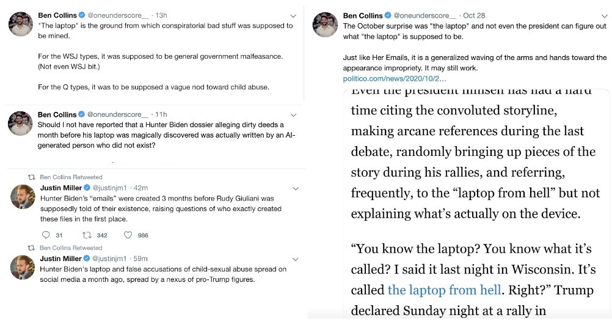Click retweeted icon above the 42m tweet
The height and width of the screenshot is (329, 612).
pyautogui.click(x=32, y=177)
